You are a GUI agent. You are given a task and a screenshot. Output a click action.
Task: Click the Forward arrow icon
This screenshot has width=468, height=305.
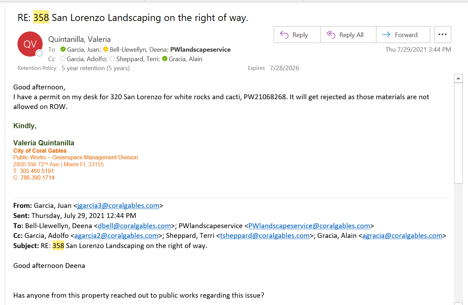tap(386, 35)
